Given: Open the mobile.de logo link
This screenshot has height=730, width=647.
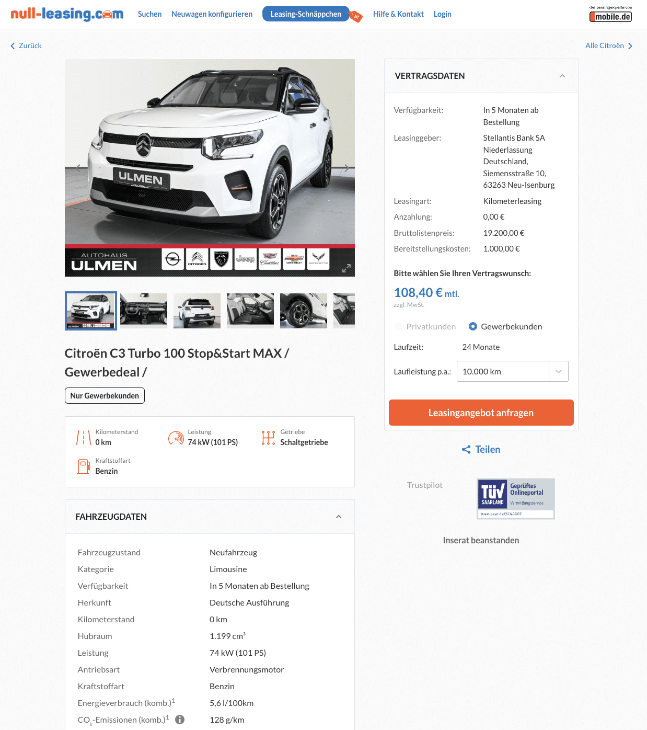Looking at the screenshot, I should (x=610, y=14).
